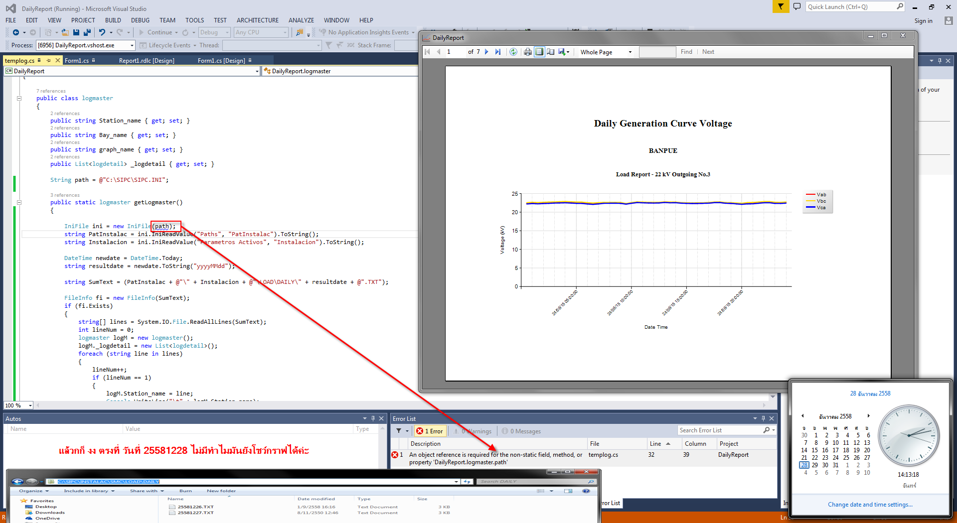Open the DEBUG menu

click(140, 20)
